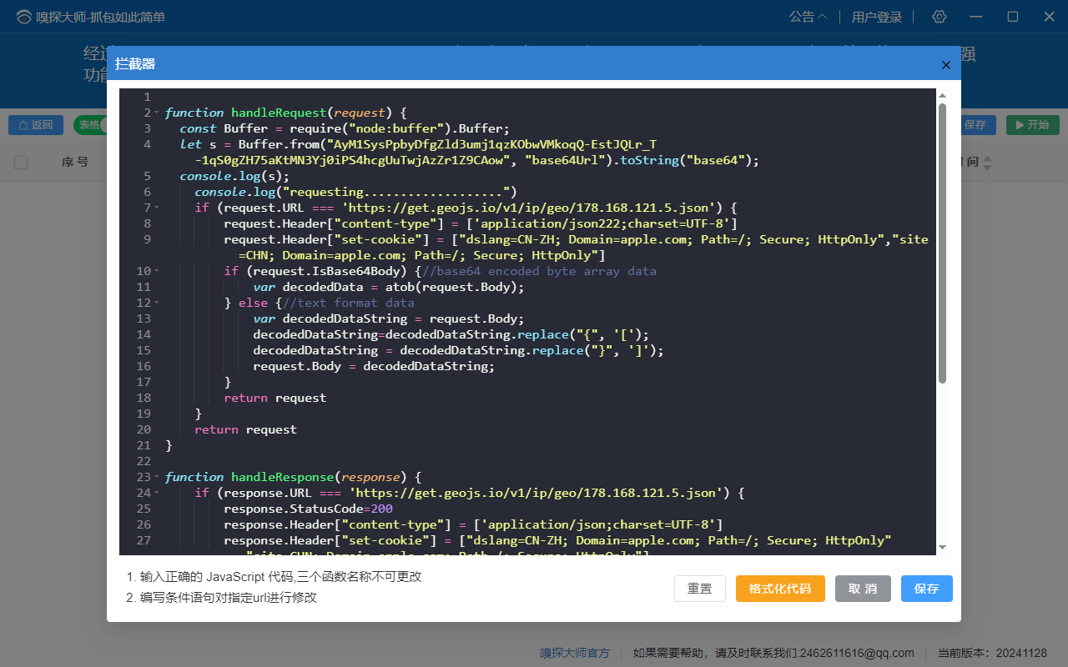Click line number 22 in the gutter
This screenshot has width=1068, height=667.
pyautogui.click(x=143, y=461)
